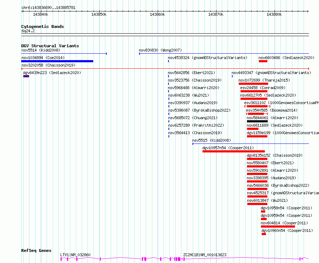319x263 pixels.
Task: Click the nsv3523756 (Chaisson2019) label
Action: (195, 80)
